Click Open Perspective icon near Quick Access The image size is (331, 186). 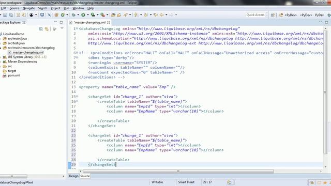[273, 15]
